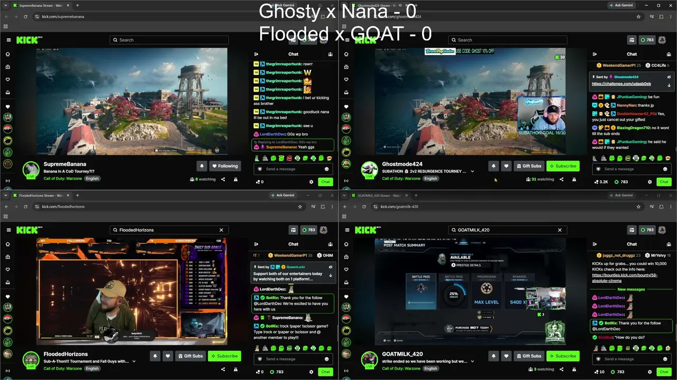Expand the pinned message in Ghostmode424 chat

tap(669, 85)
